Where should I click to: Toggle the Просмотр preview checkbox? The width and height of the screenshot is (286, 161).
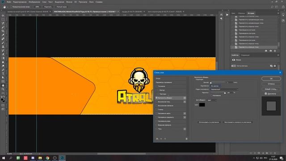coord(266,93)
